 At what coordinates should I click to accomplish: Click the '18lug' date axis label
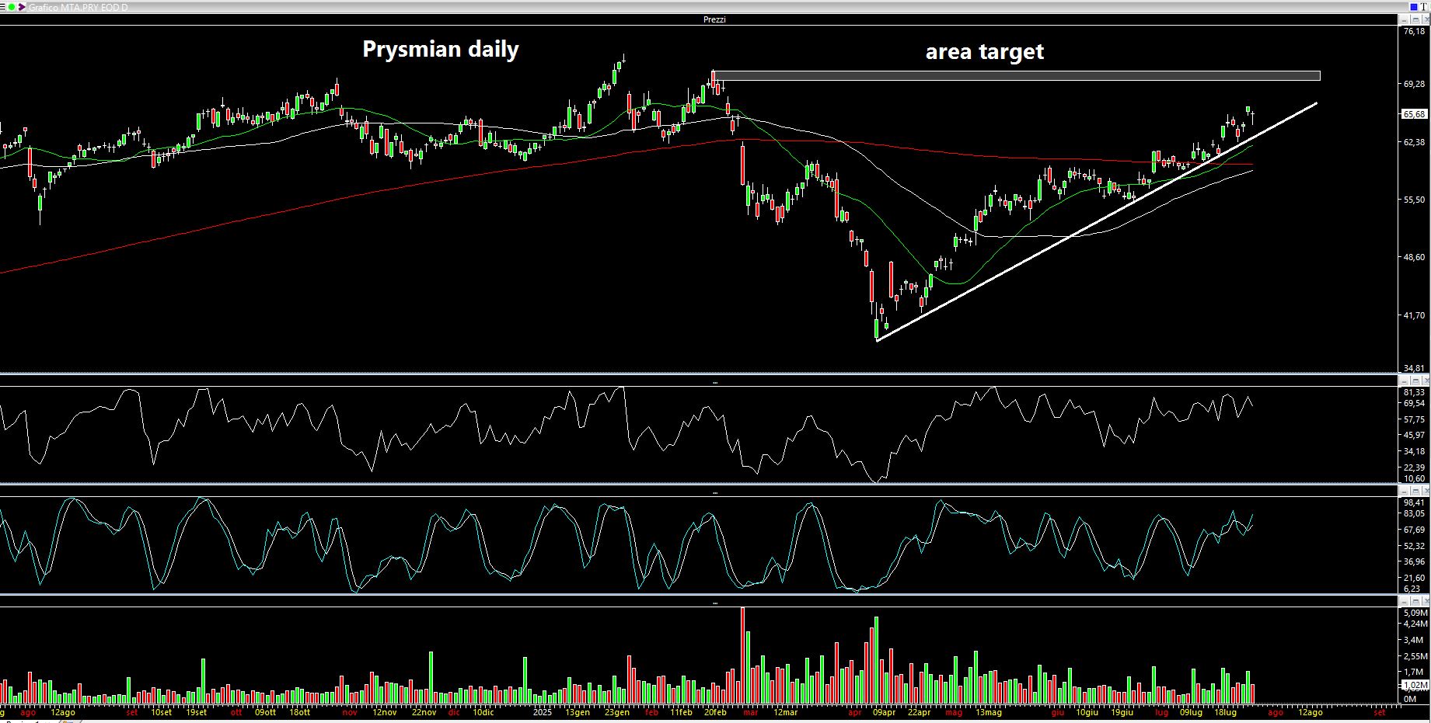[1226, 712]
